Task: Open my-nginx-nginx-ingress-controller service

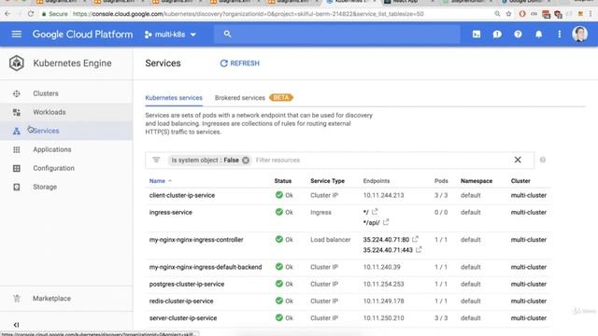Action: point(196,240)
